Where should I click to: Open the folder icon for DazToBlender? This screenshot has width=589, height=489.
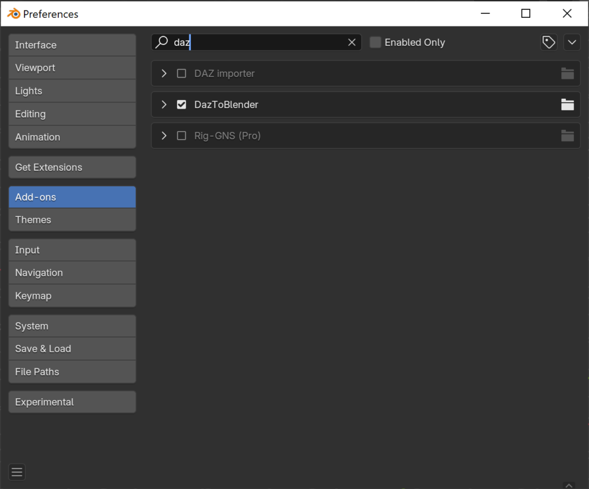(x=567, y=105)
